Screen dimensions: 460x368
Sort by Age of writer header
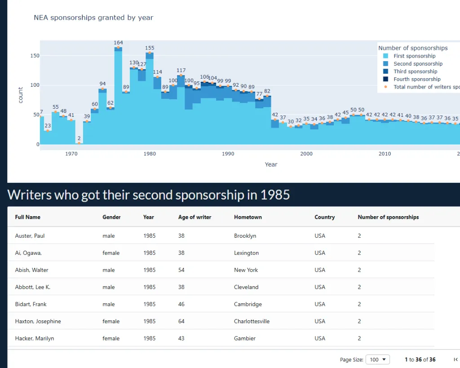coord(195,217)
